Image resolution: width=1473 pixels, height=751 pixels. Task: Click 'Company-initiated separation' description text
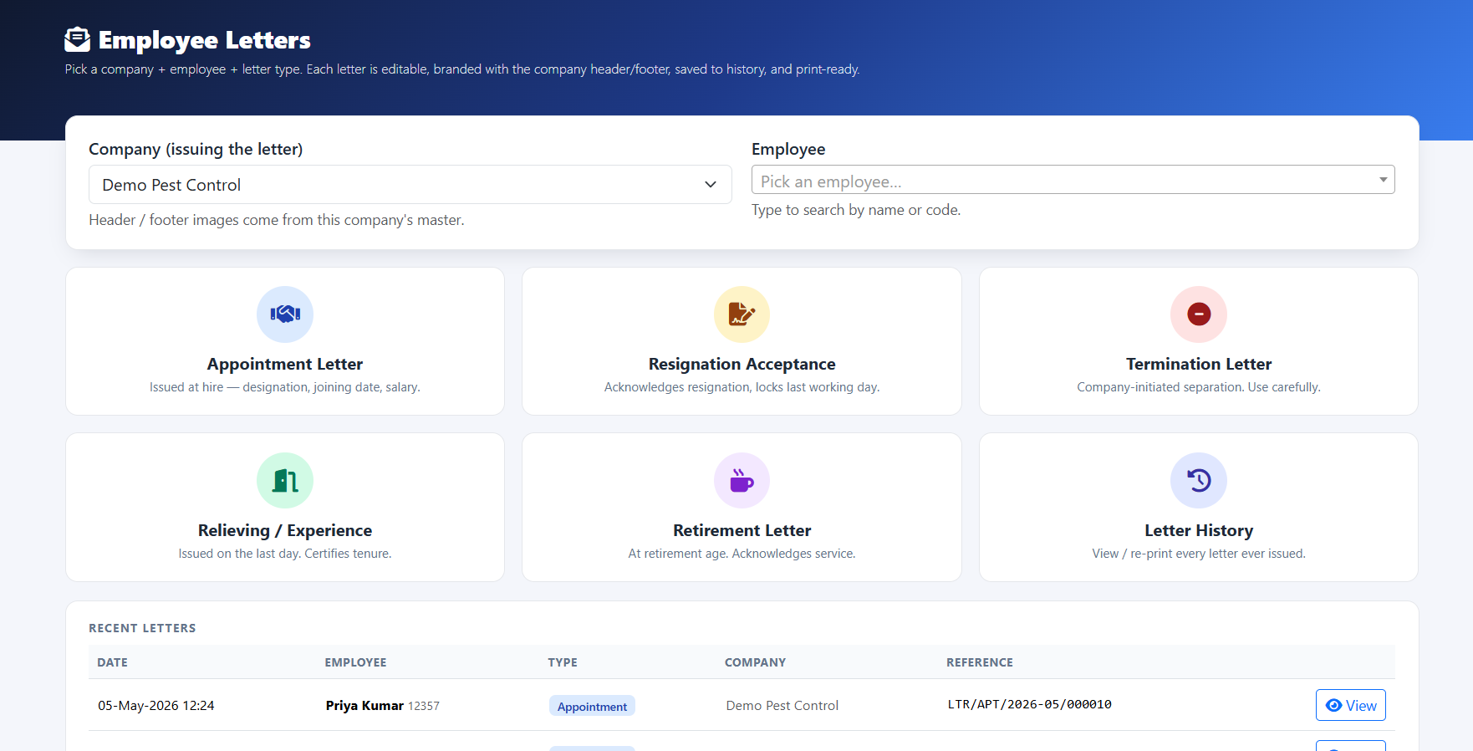click(x=1199, y=387)
